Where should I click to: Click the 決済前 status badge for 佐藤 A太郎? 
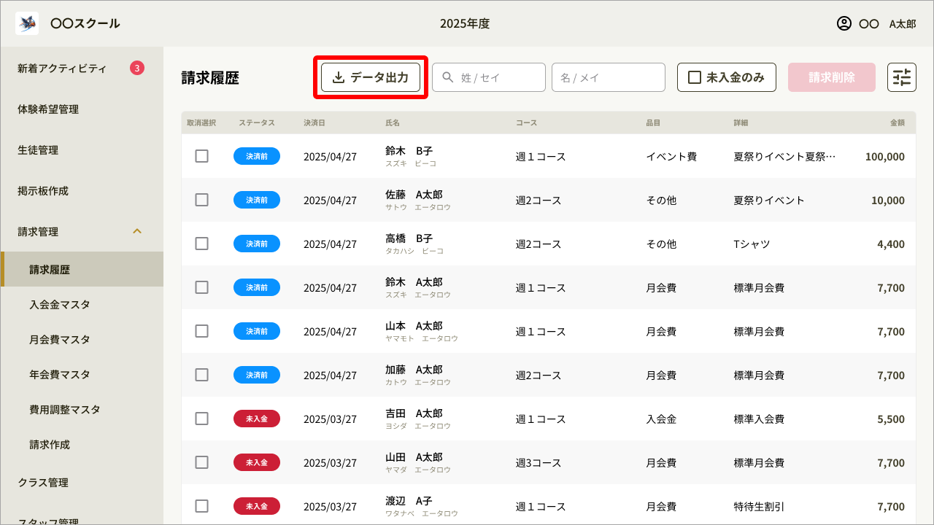click(257, 199)
